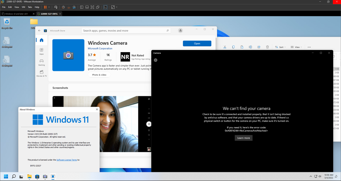Open Camera app settings gear
Image resolution: width=341 pixels, height=181 pixels.
click(x=156, y=60)
